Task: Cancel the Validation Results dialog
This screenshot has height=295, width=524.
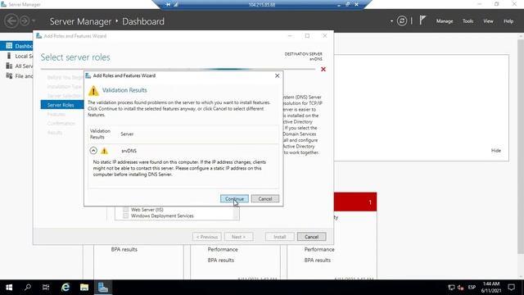Action: [x=265, y=198]
